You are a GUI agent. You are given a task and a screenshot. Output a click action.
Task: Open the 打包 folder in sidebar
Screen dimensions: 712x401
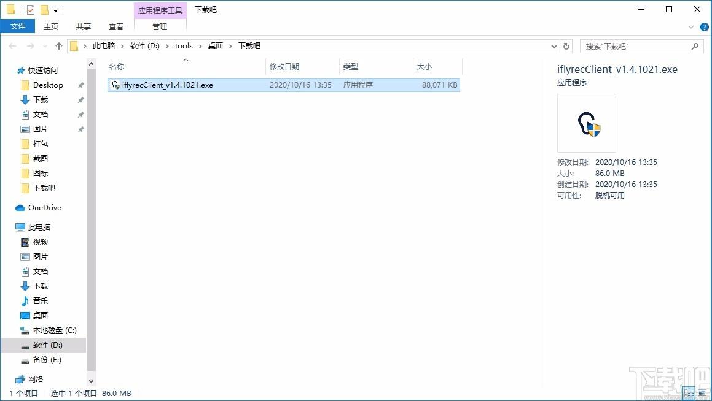click(41, 144)
